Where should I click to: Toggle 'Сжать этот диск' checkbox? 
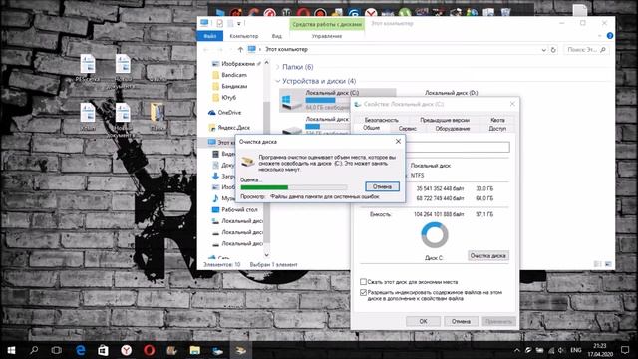pos(363,281)
